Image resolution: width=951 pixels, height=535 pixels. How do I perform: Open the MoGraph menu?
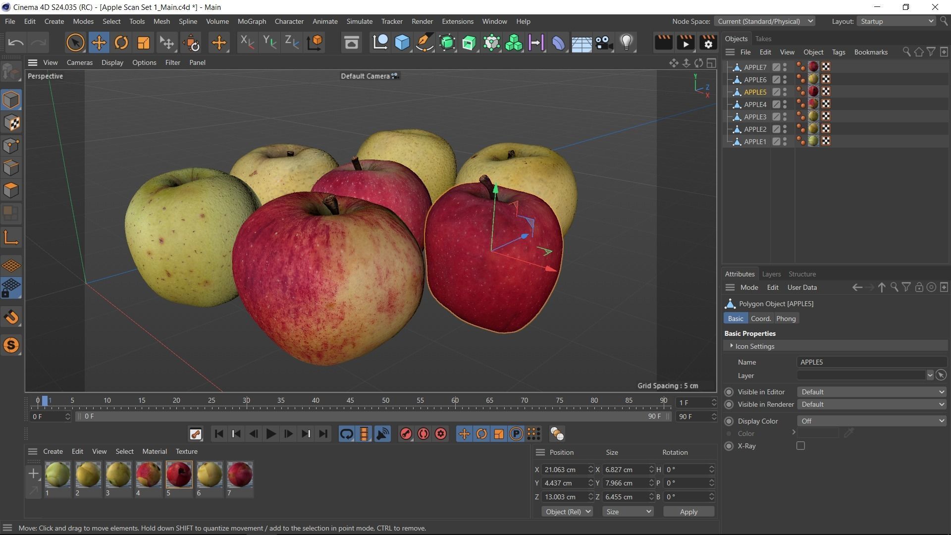point(252,21)
